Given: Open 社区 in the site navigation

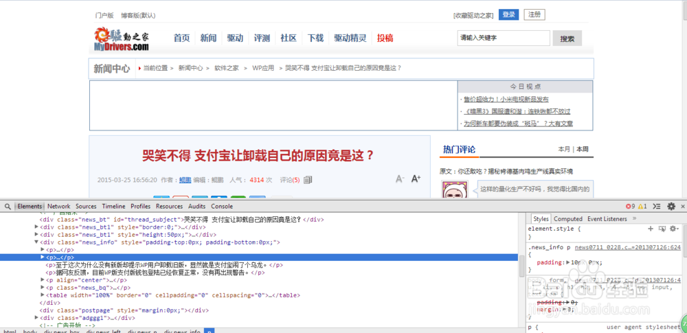Looking at the screenshot, I should (289, 38).
